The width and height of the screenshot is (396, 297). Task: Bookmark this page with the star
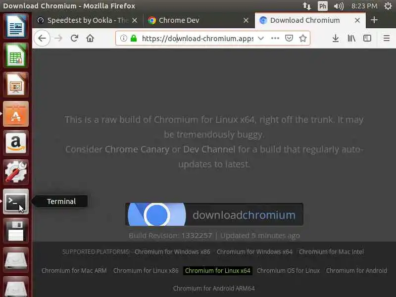coord(303,38)
